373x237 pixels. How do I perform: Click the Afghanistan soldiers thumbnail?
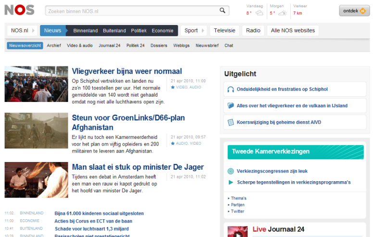point(36,131)
